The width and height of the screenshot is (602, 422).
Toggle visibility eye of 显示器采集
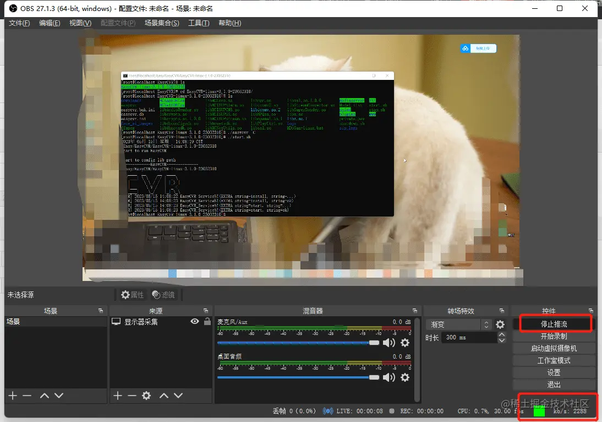pos(195,321)
